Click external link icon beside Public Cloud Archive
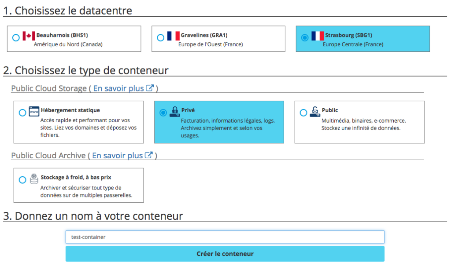Screen dimensions: 451x266 [x=149, y=156]
